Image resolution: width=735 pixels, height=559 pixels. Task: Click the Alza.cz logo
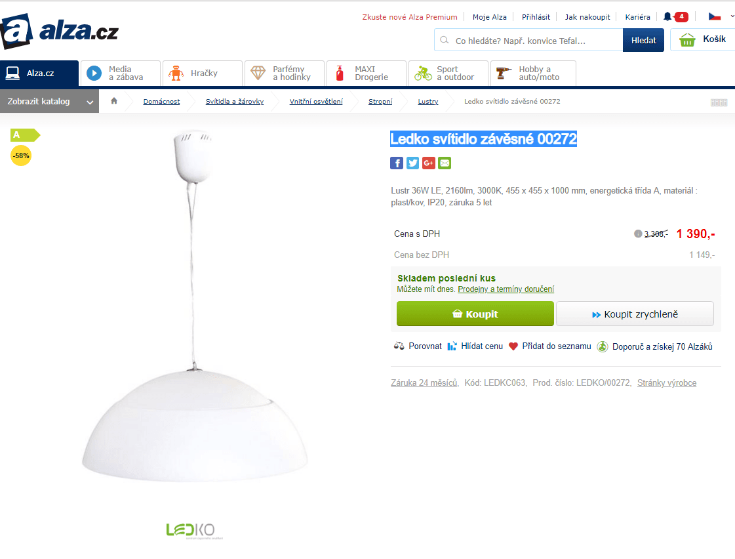(59, 31)
